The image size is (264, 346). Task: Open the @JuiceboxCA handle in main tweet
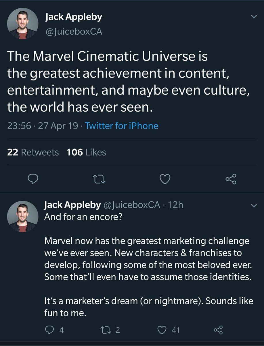pos(74,31)
